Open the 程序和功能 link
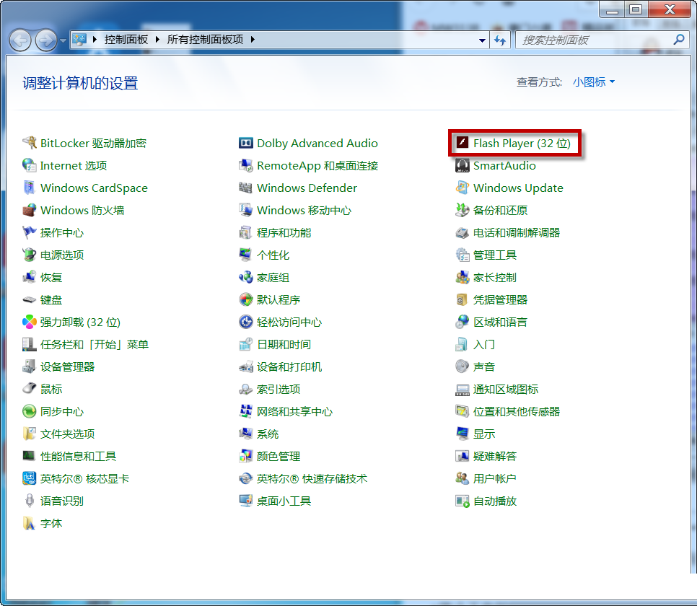This screenshot has height=606, width=697. click(x=286, y=232)
